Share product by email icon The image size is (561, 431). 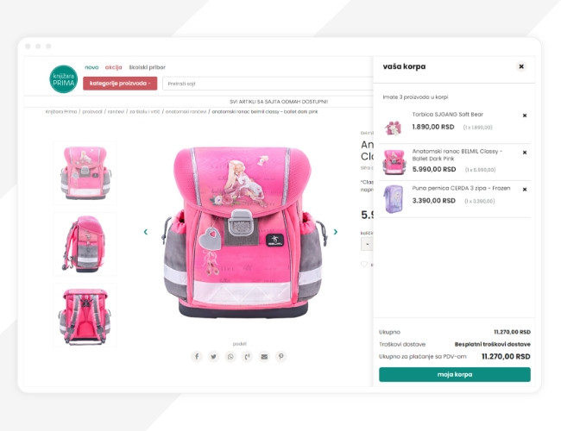[x=264, y=356]
